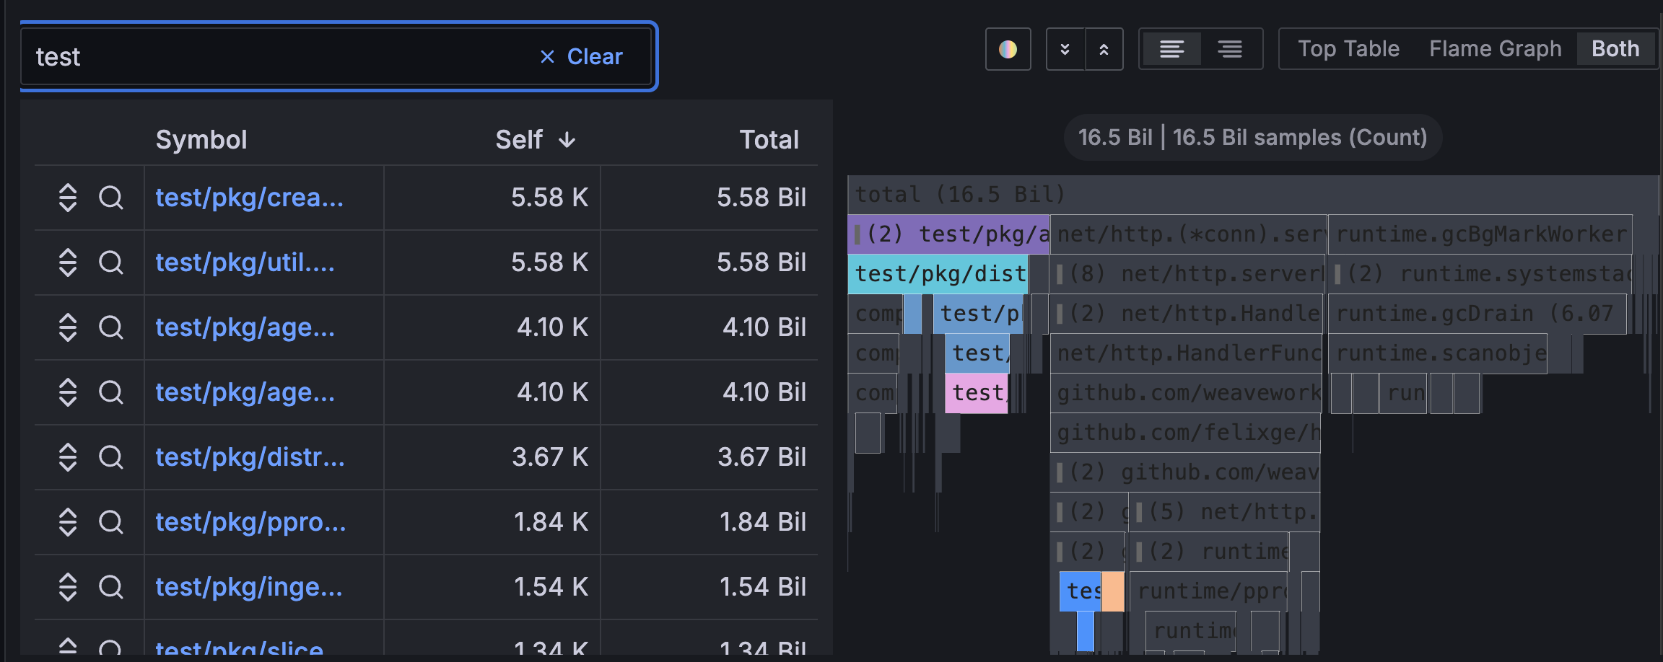Select the right-aligned text icon
Screen dimensions: 1663x662
click(x=1230, y=48)
